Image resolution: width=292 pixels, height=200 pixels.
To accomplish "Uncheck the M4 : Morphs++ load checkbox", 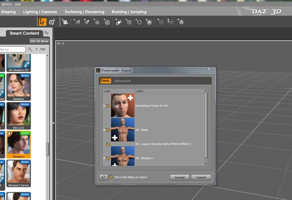I will [x=108, y=159].
